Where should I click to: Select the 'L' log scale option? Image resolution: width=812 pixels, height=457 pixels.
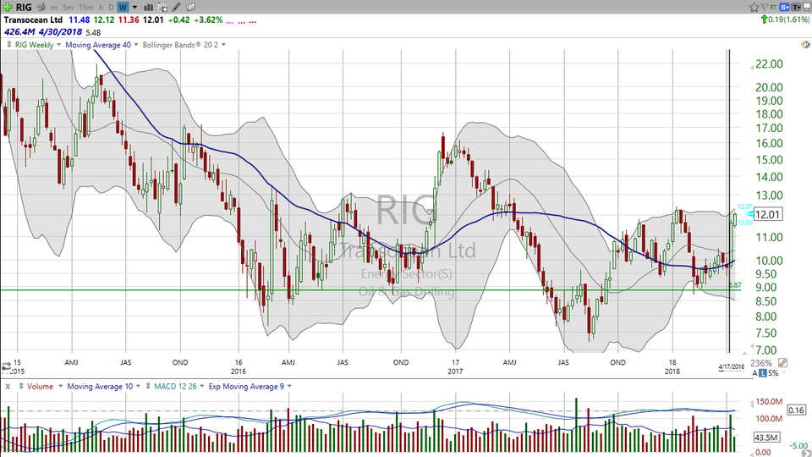point(763,373)
